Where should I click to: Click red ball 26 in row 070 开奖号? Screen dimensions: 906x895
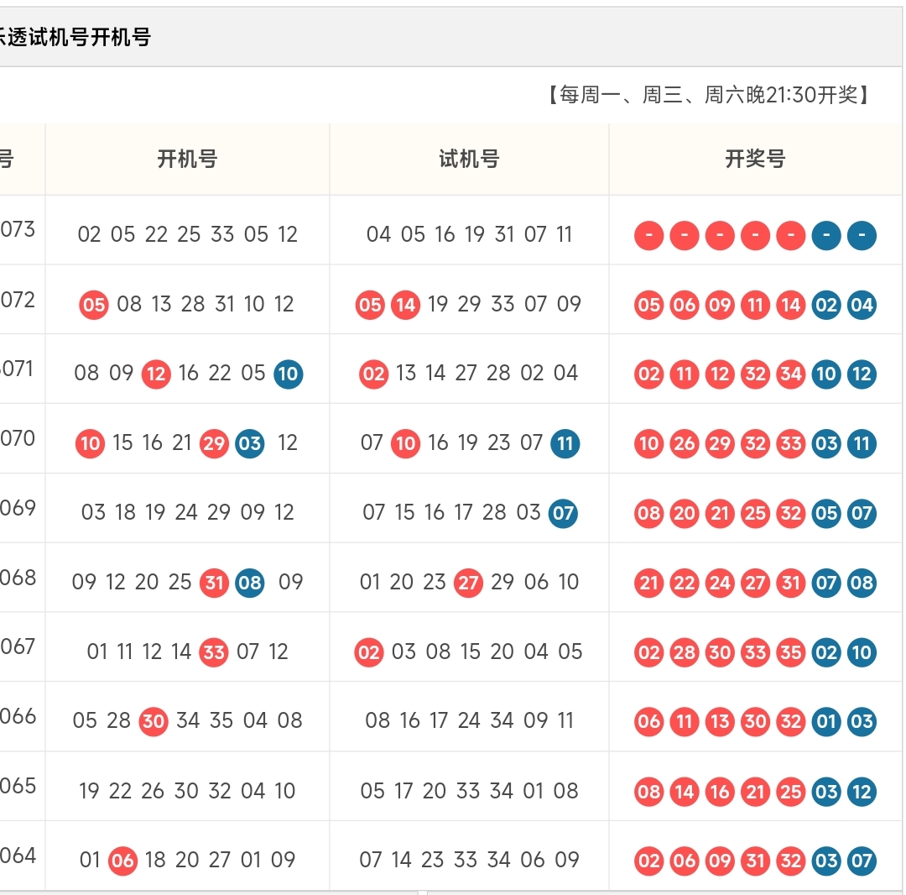pos(685,443)
